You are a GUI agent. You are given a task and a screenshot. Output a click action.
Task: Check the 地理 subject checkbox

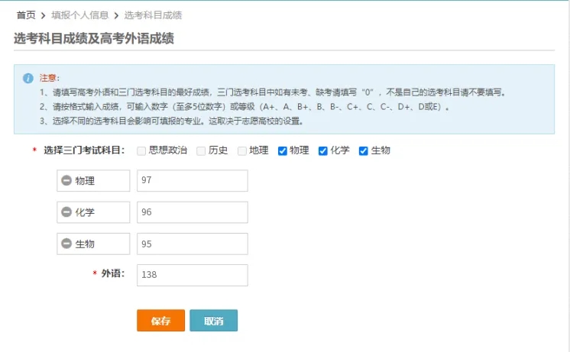click(242, 150)
